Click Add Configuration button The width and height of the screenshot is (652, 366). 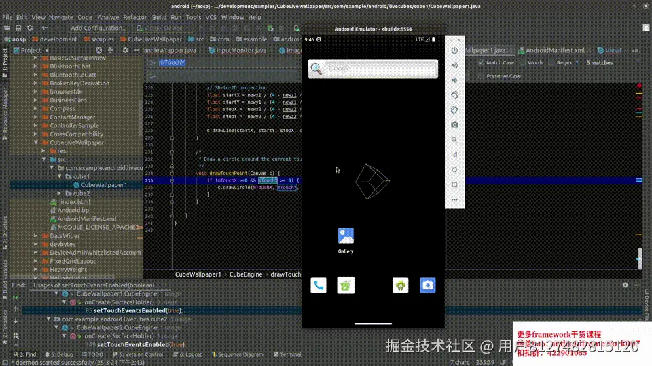98,28
